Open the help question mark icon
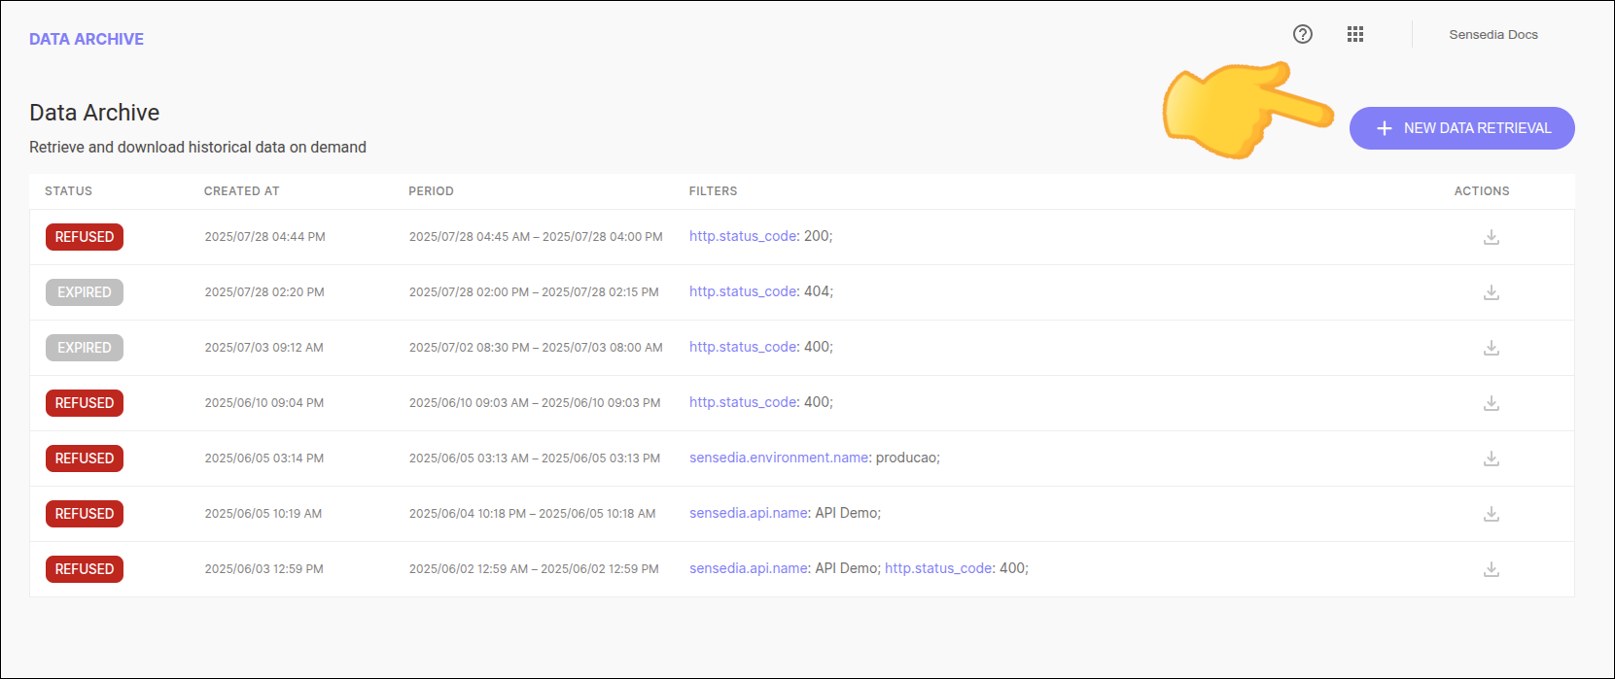Viewport: 1615px width, 679px height. coord(1302,34)
